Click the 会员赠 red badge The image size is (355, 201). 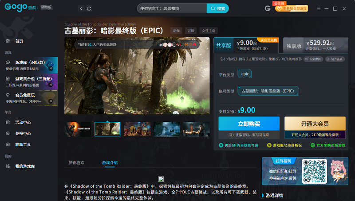coord(280,4)
